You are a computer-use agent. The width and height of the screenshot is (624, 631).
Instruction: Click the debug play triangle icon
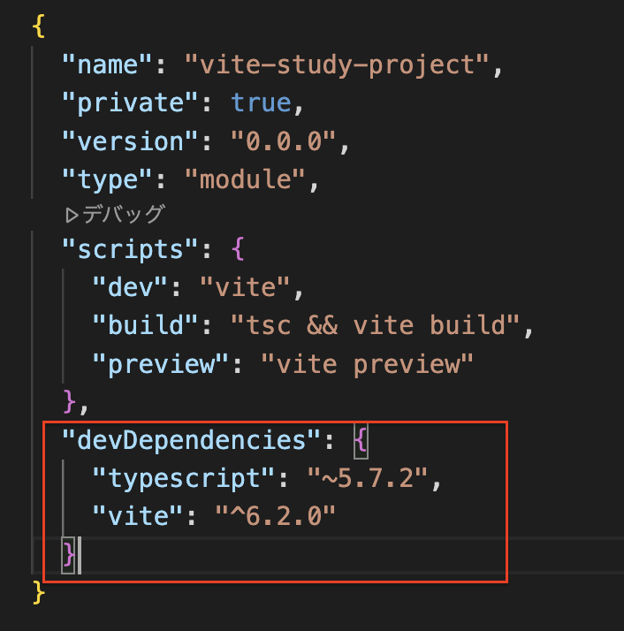tap(72, 216)
